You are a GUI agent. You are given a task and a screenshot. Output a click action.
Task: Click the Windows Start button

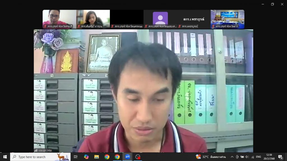pyautogui.click(x=5, y=157)
